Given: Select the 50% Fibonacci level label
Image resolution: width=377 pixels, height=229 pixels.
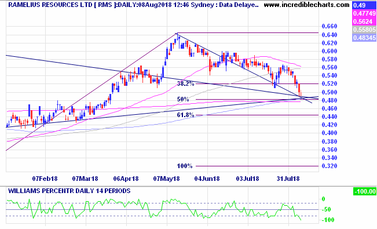Looking at the screenshot, I should pyautogui.click(x=183, y=99).
